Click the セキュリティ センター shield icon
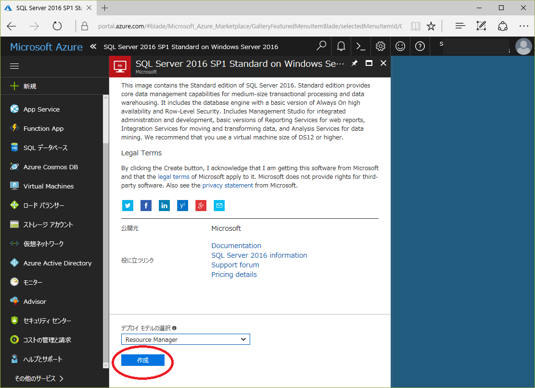This screenshot has height=388, width=535. tap(14, 320)
